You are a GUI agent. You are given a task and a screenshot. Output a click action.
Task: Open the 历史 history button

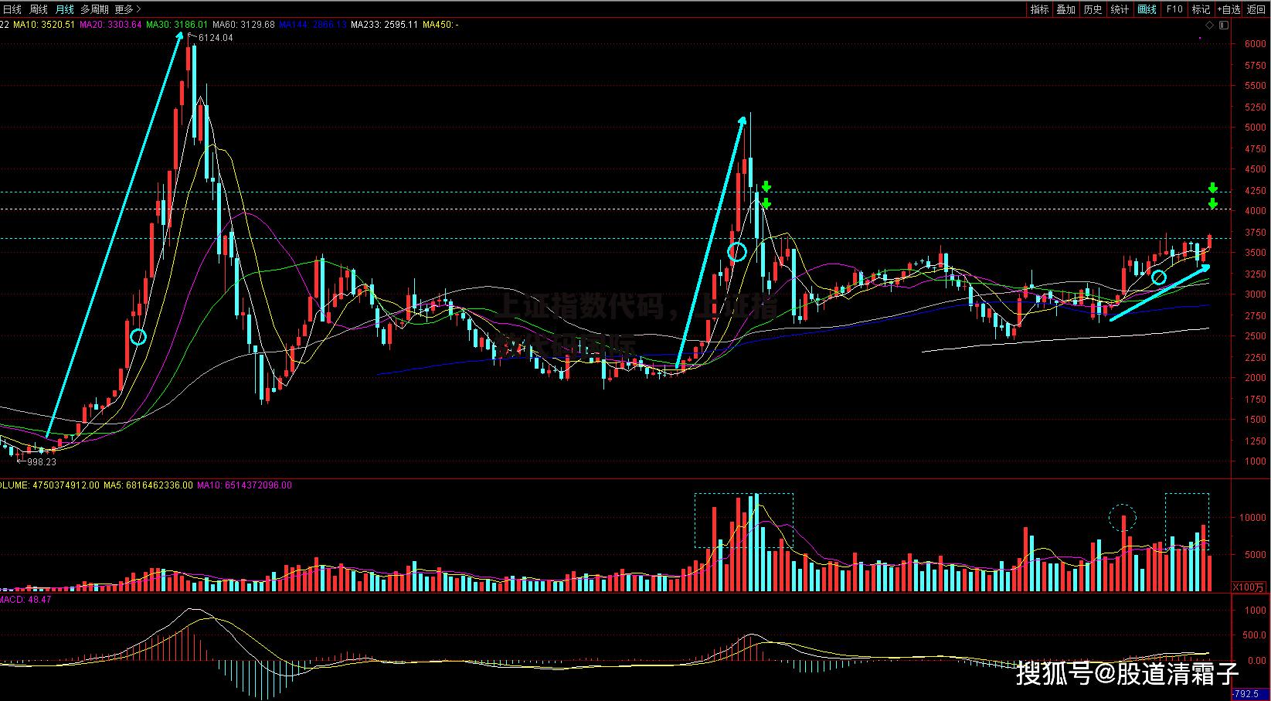1093,9
